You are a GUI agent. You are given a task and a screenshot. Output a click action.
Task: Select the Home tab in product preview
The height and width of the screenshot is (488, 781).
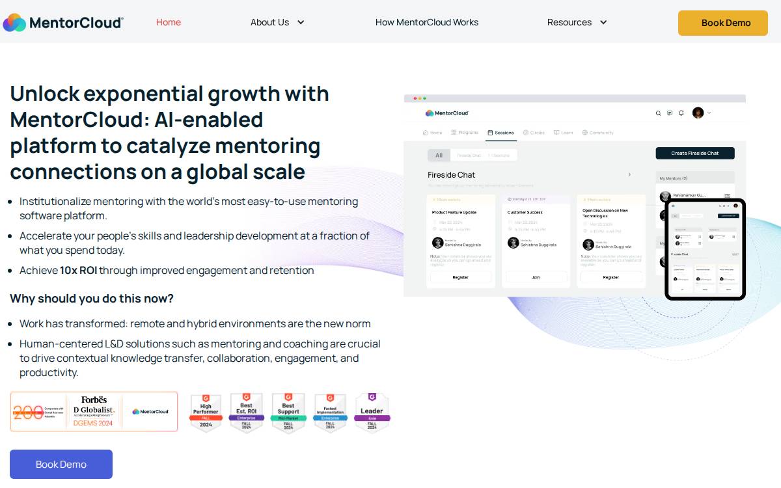pyautogui.click(x=432, y=133)
